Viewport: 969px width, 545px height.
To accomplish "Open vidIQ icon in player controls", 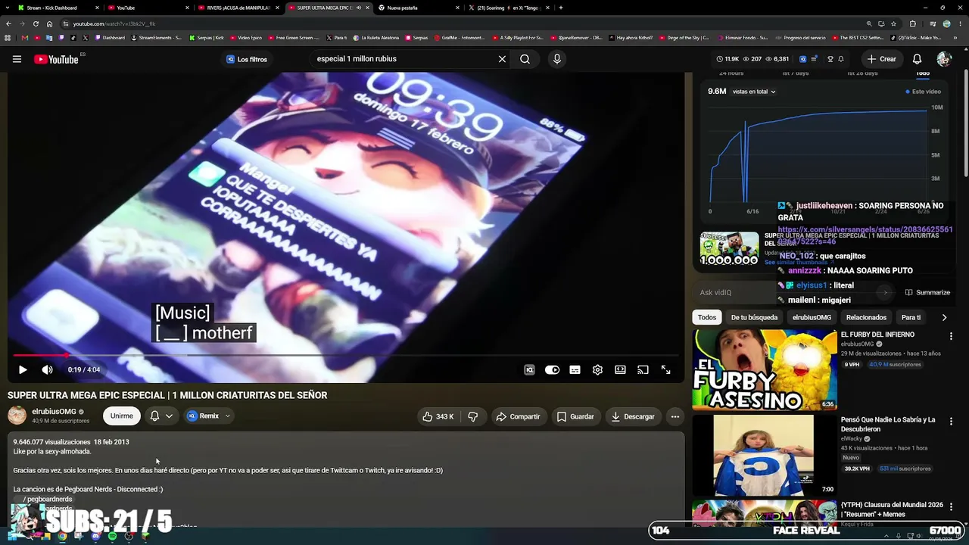I will pyautogui.click(x=529, y=369).
